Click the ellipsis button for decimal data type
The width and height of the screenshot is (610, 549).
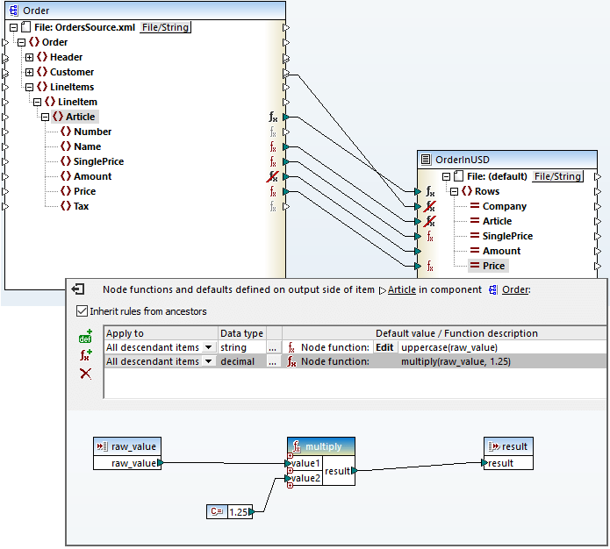[274, 361]
